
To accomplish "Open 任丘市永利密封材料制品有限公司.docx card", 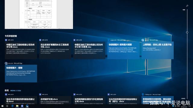I will tap(21, 100).
